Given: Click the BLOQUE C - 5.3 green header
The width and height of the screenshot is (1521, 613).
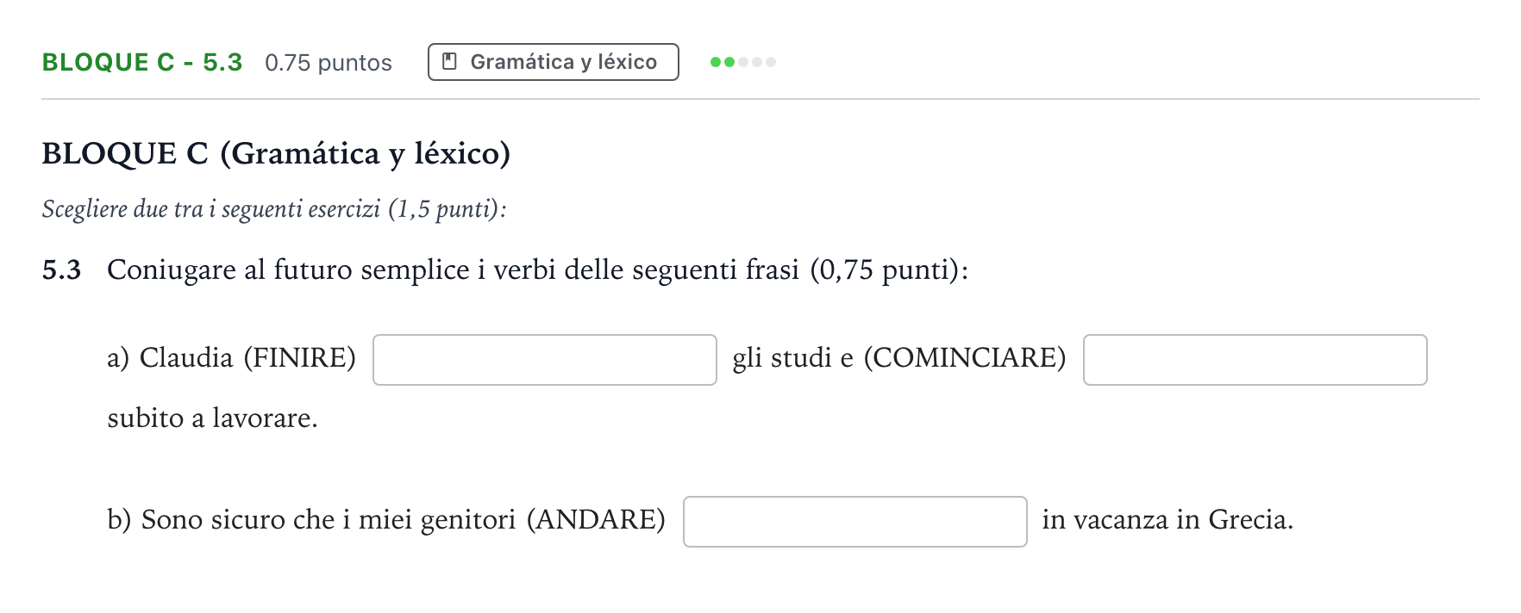Looking at the screenshot, I should coord(142,62).
